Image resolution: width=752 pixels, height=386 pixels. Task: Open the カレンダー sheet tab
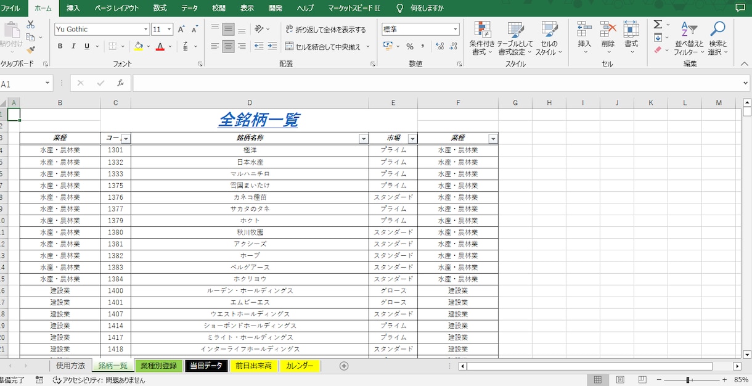tap(300, 366)
